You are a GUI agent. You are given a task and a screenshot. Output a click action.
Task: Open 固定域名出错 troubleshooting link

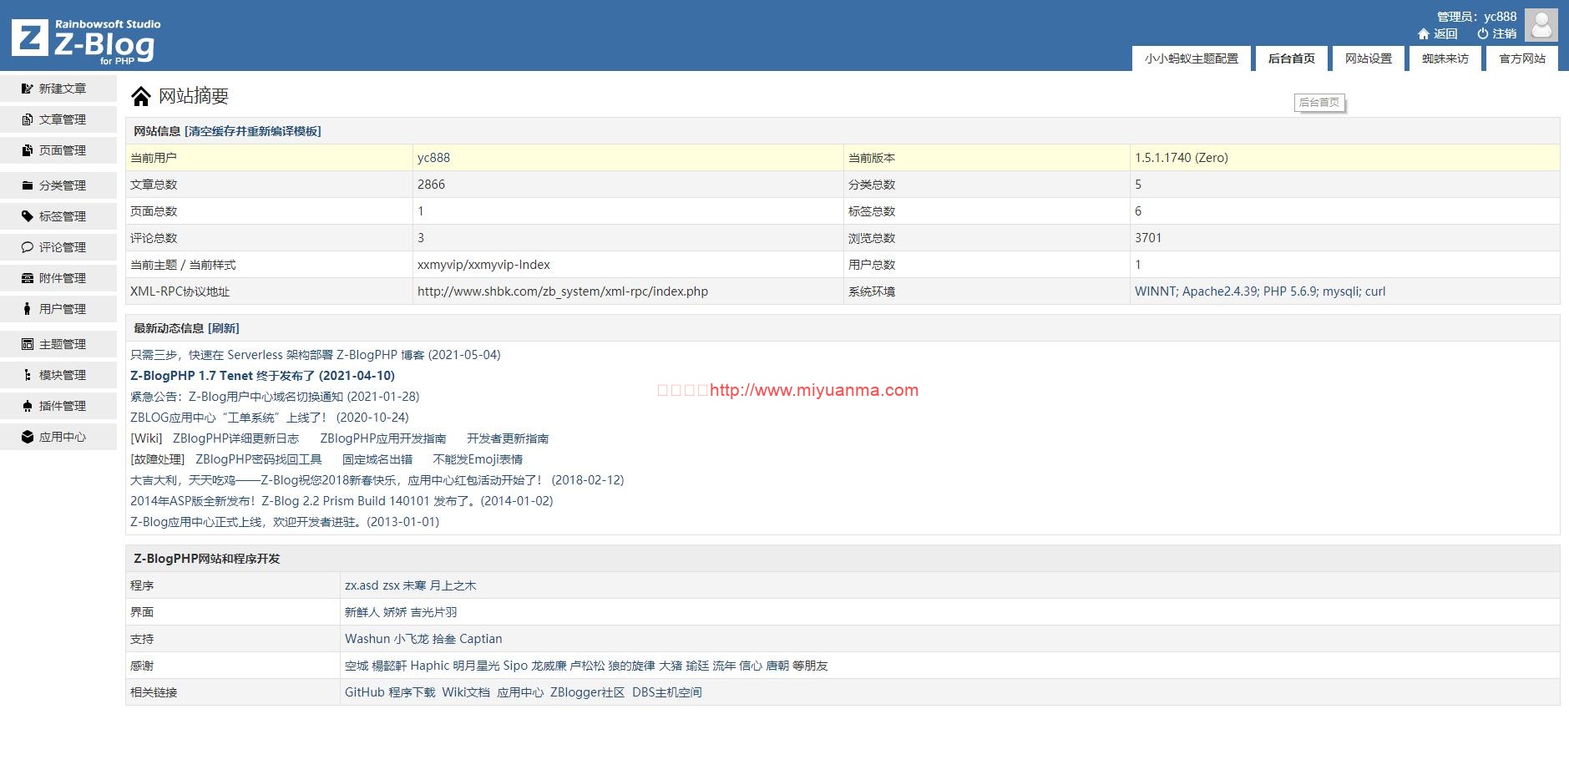pos(377,459)
